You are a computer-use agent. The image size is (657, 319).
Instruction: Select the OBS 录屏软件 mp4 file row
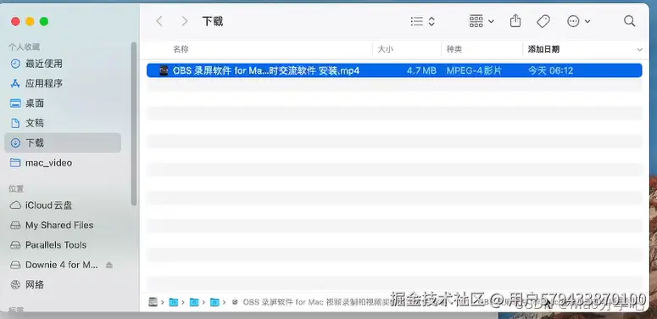[394, 70]
